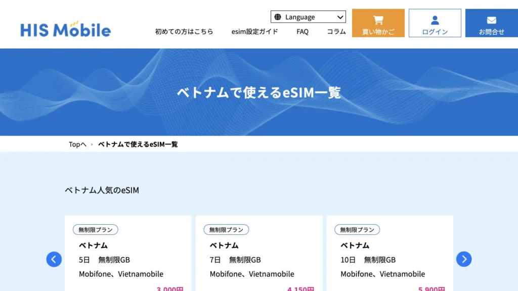
Task: Click 無制限プラン tag on the 7日 card
Action: 226,230
